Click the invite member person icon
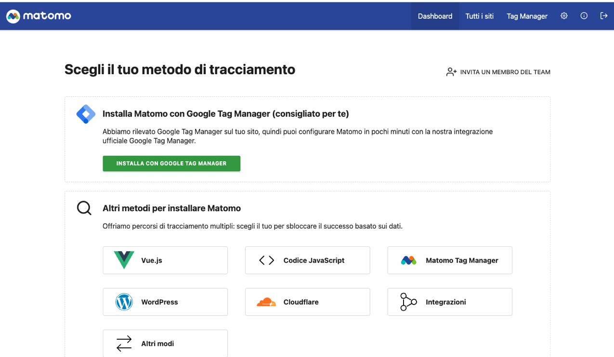Image resolution: width=614 pixels, height=357 pixels. (x=451, y=72)
